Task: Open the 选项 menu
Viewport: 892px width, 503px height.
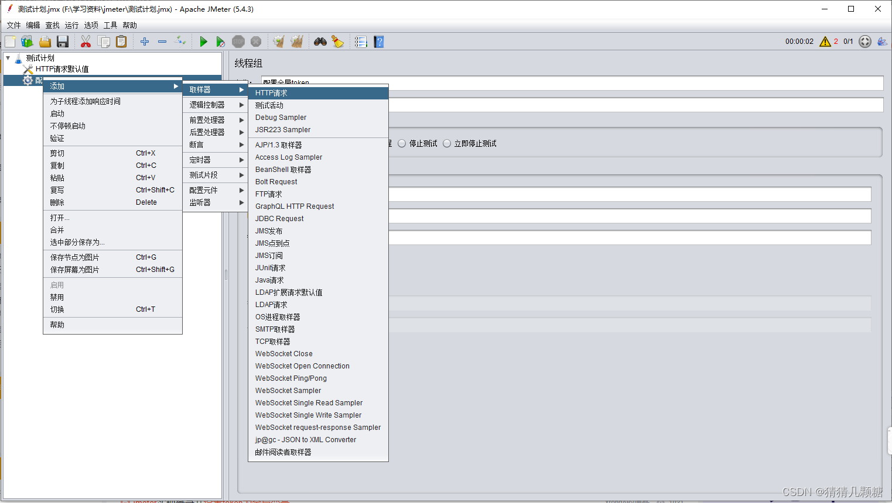Action: click(x=91, y=25)
